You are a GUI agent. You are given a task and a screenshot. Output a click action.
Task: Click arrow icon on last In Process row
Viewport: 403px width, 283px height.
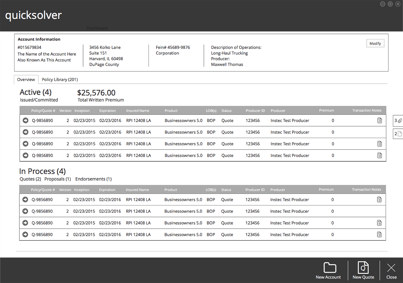tap(25, 235)
